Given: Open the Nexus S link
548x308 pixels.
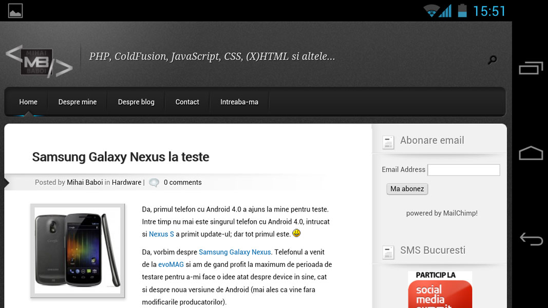Looking at the screenshot, I should (161, 234).
